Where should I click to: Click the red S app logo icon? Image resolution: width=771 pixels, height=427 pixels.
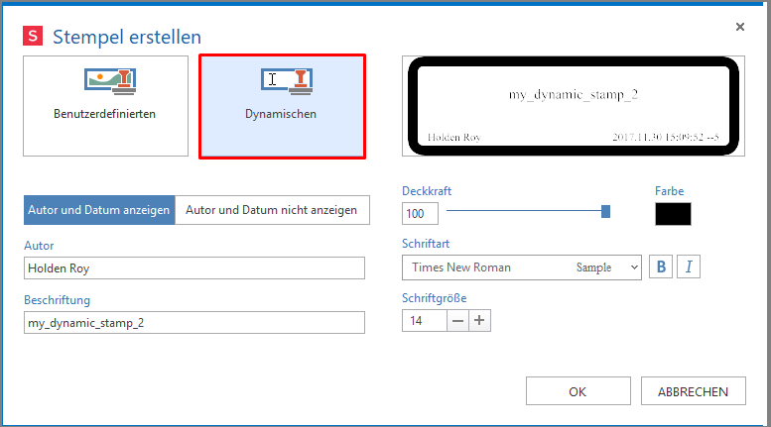click(x=34, y=37)
